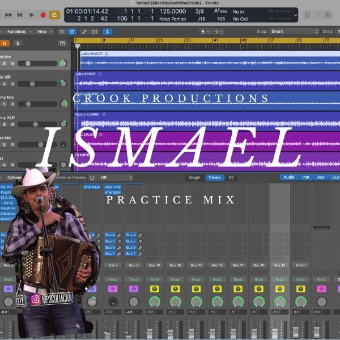Click Read automation on the Bus 1 channel

pos(113,280)
